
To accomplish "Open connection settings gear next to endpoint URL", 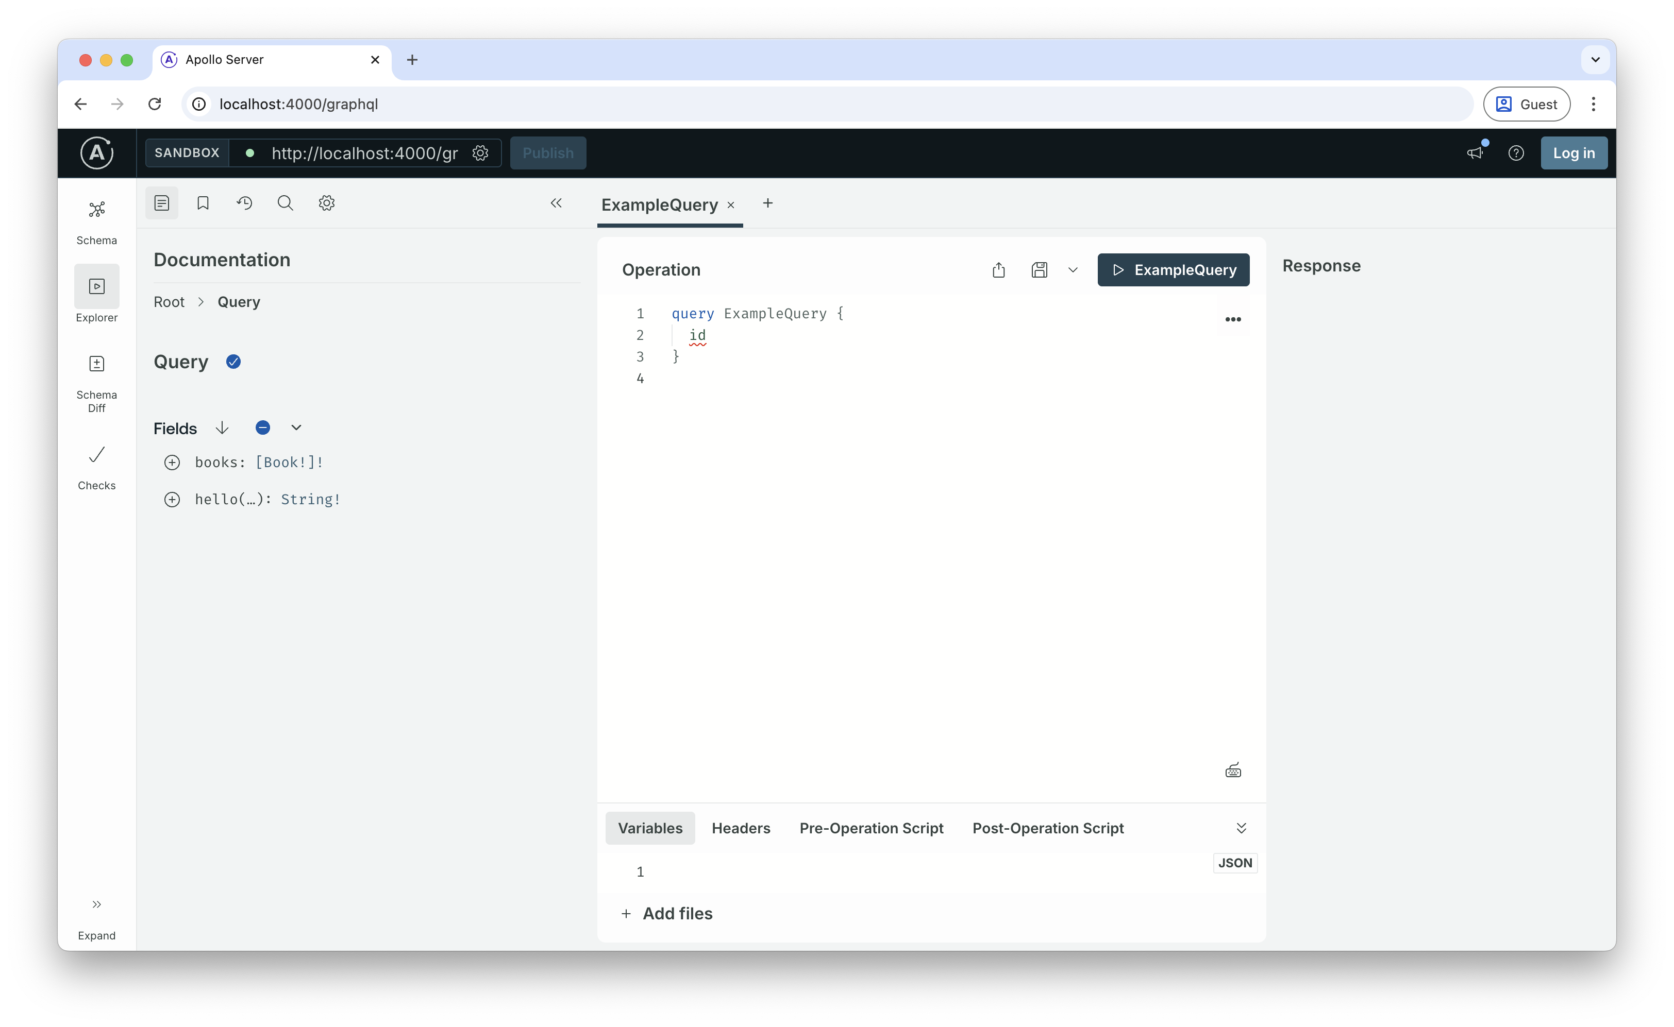I will [x=480, y=153].
